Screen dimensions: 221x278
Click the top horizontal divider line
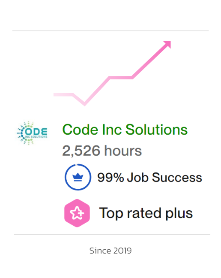click(110, 30)
